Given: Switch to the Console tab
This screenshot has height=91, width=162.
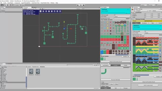Looking at the screenshot, I should pyautogui.click(x=9, y=64).
